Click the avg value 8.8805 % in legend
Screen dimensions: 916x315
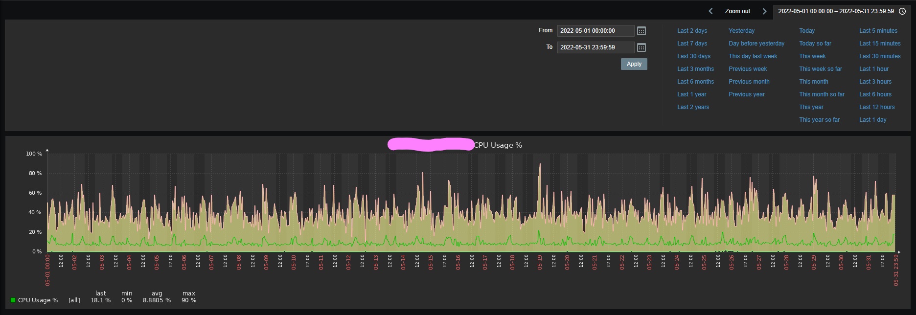tap(157, 300)
